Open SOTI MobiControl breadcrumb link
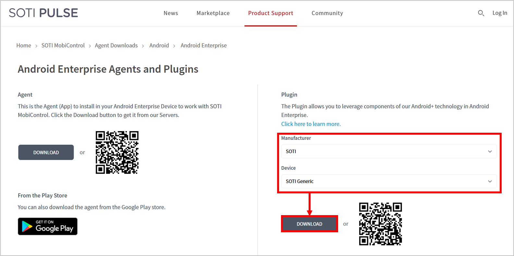The height and width of the screenshot is (256, 514). tap(63, 45)
